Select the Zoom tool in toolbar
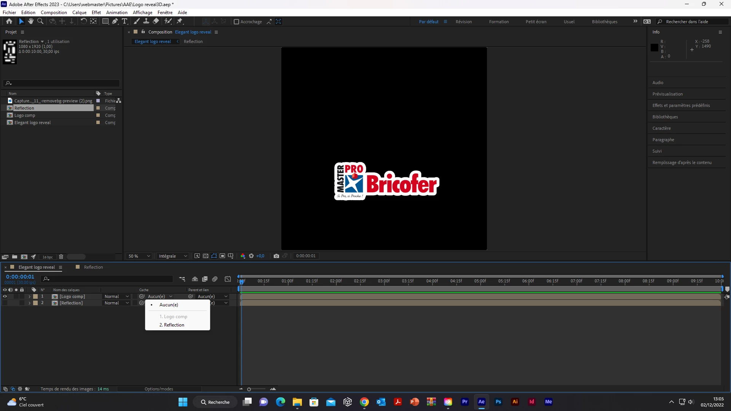 pyautogui.click(x=40, y=21)
